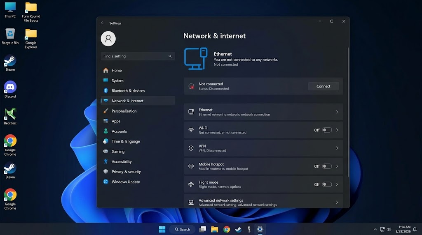Select the Google Explorer folder
Viewport: 422px width, 235px height.
pyautogui.click(x=31, y=39)
